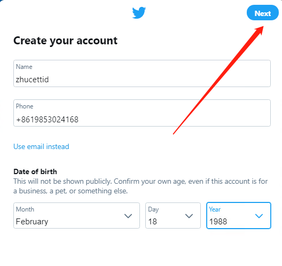The image size is (282, 266).
Task: Click the date of birth privacy description
Action: click(140, 186)
